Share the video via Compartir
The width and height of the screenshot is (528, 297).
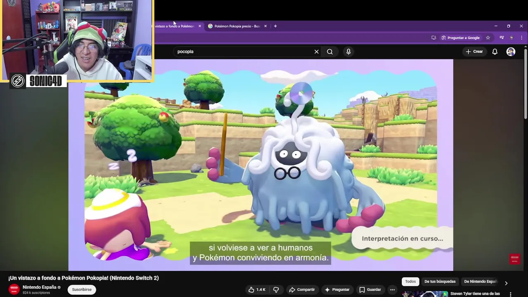302,290
